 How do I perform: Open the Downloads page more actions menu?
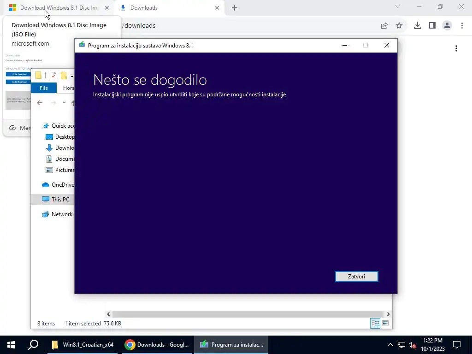coord(456,48)
